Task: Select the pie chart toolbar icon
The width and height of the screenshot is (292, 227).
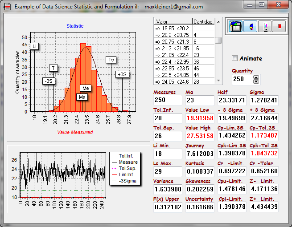Action: (x=251, y=26)
